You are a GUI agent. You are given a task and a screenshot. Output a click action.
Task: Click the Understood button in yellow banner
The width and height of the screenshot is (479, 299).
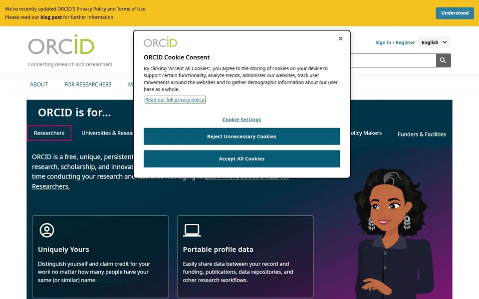pos(455,13)
